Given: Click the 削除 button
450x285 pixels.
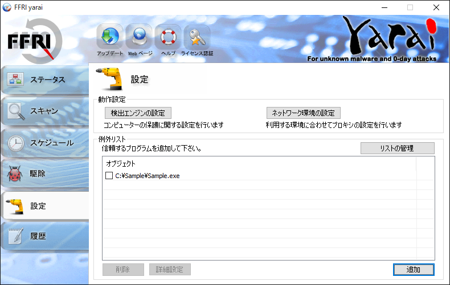Looking at the screenshot, I should pyautogui.click(x=123, y=270).
